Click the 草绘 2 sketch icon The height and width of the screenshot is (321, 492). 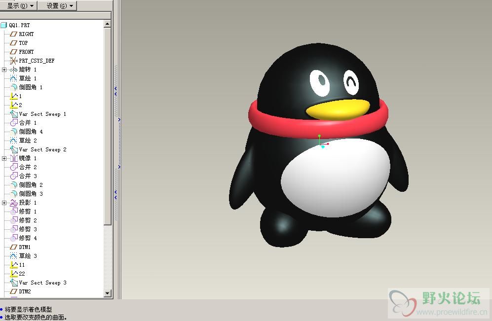coord(13,141)
